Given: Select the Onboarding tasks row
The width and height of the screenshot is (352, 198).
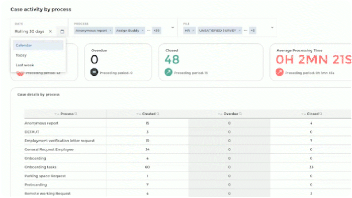Looking at the screenshot, I should [x=188, y=167].
